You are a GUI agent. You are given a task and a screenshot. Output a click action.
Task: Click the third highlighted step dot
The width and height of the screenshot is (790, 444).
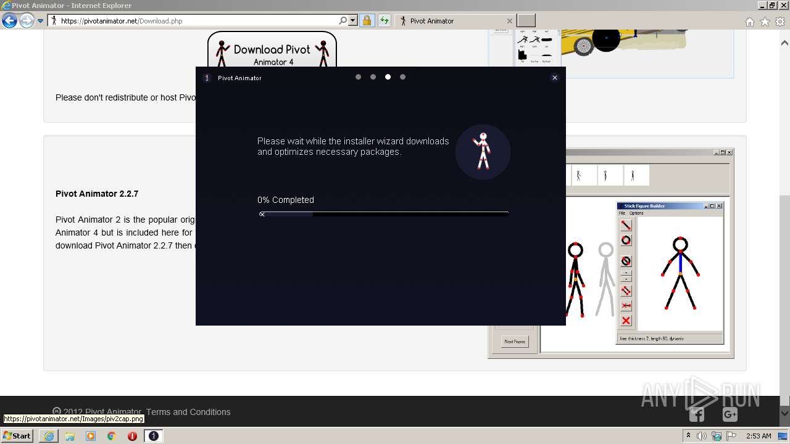[388, 77]
